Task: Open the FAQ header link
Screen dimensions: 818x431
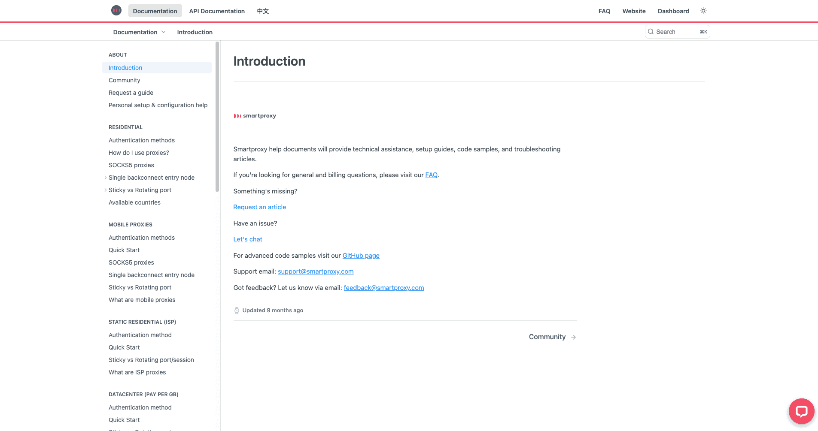Action: point(604,11)
